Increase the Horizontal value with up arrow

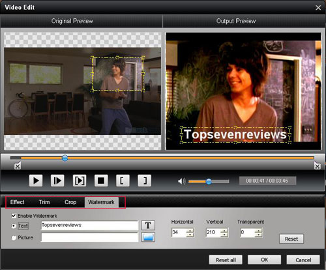[x=190, y=230]
